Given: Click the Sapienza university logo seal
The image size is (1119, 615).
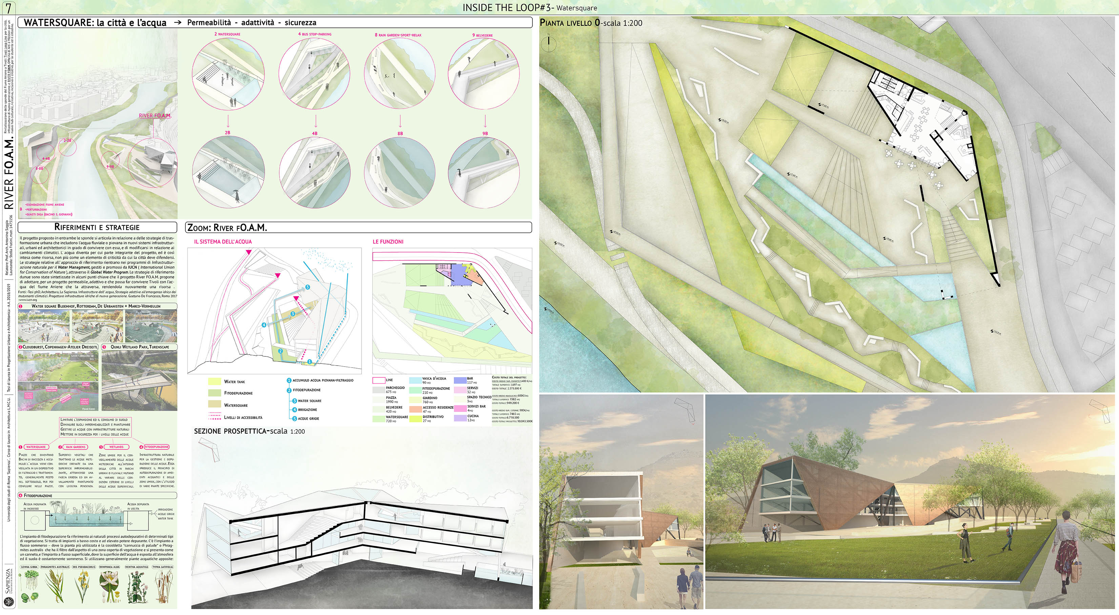Looking at the screenshot, I should [9, 602].
